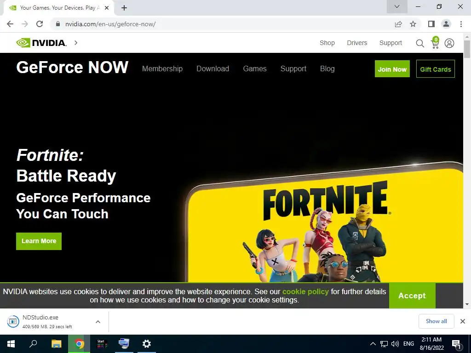Open Windows taskbar search
Screen dimensions: 471x353
point(33,344)
